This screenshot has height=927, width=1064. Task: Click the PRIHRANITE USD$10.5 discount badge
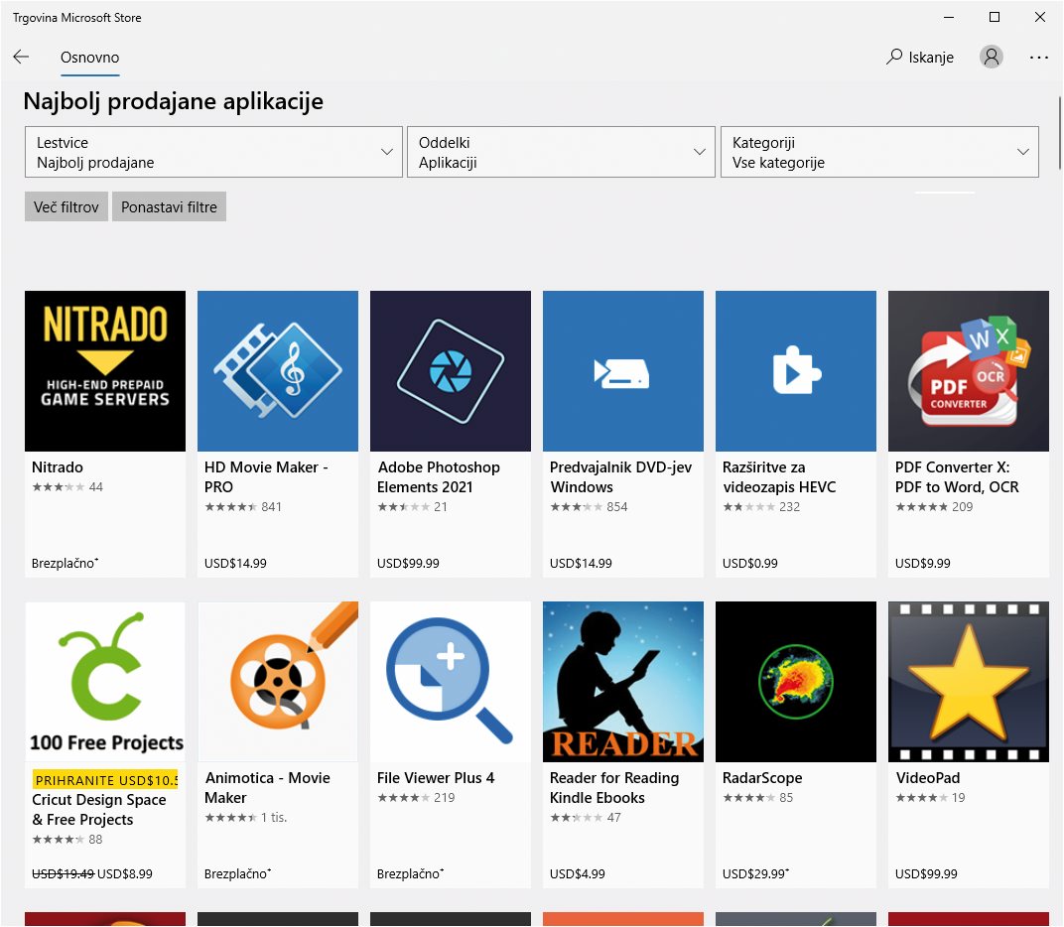point(105,780)
